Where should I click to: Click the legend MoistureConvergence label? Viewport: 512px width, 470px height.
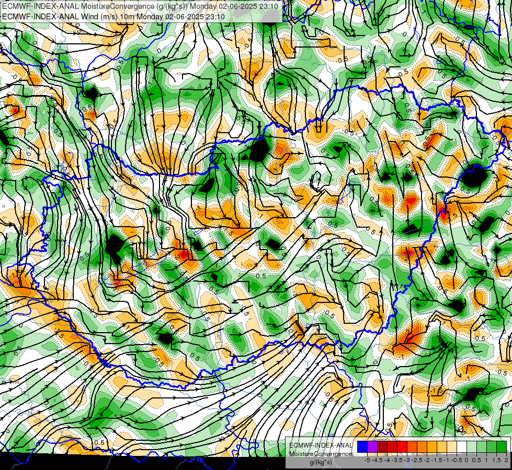point(321,454)
